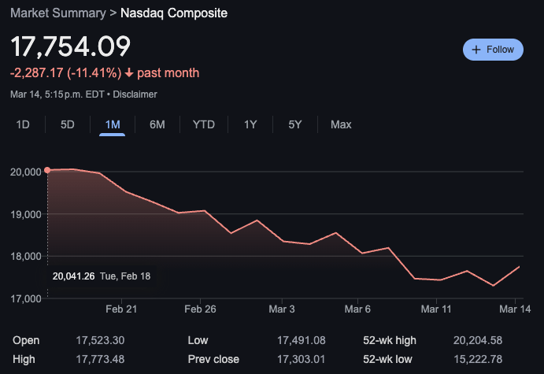Switch to the YTD range tab
544x374 pixels.
click(204, 124)
